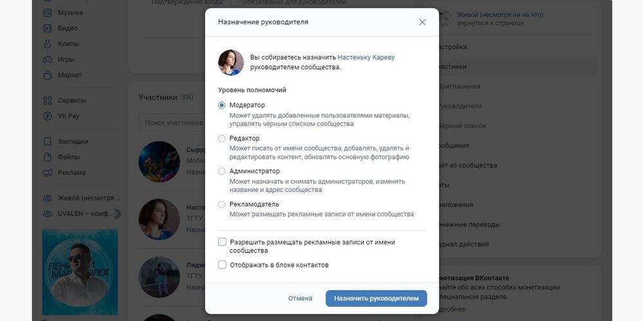643x321 pixels.
Task: Open Клипы section icon
Action: [x=48, y=44]
